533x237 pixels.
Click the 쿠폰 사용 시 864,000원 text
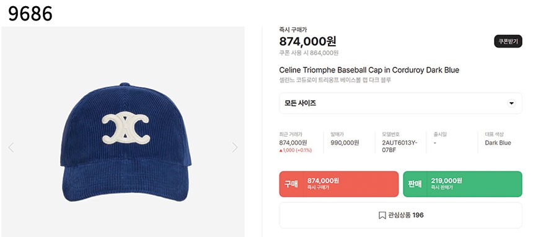309,53
